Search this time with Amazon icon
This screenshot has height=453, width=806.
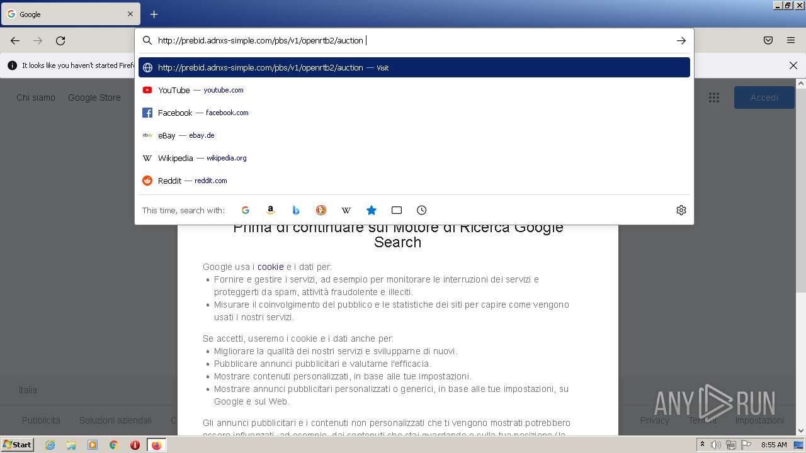[271, 210]
